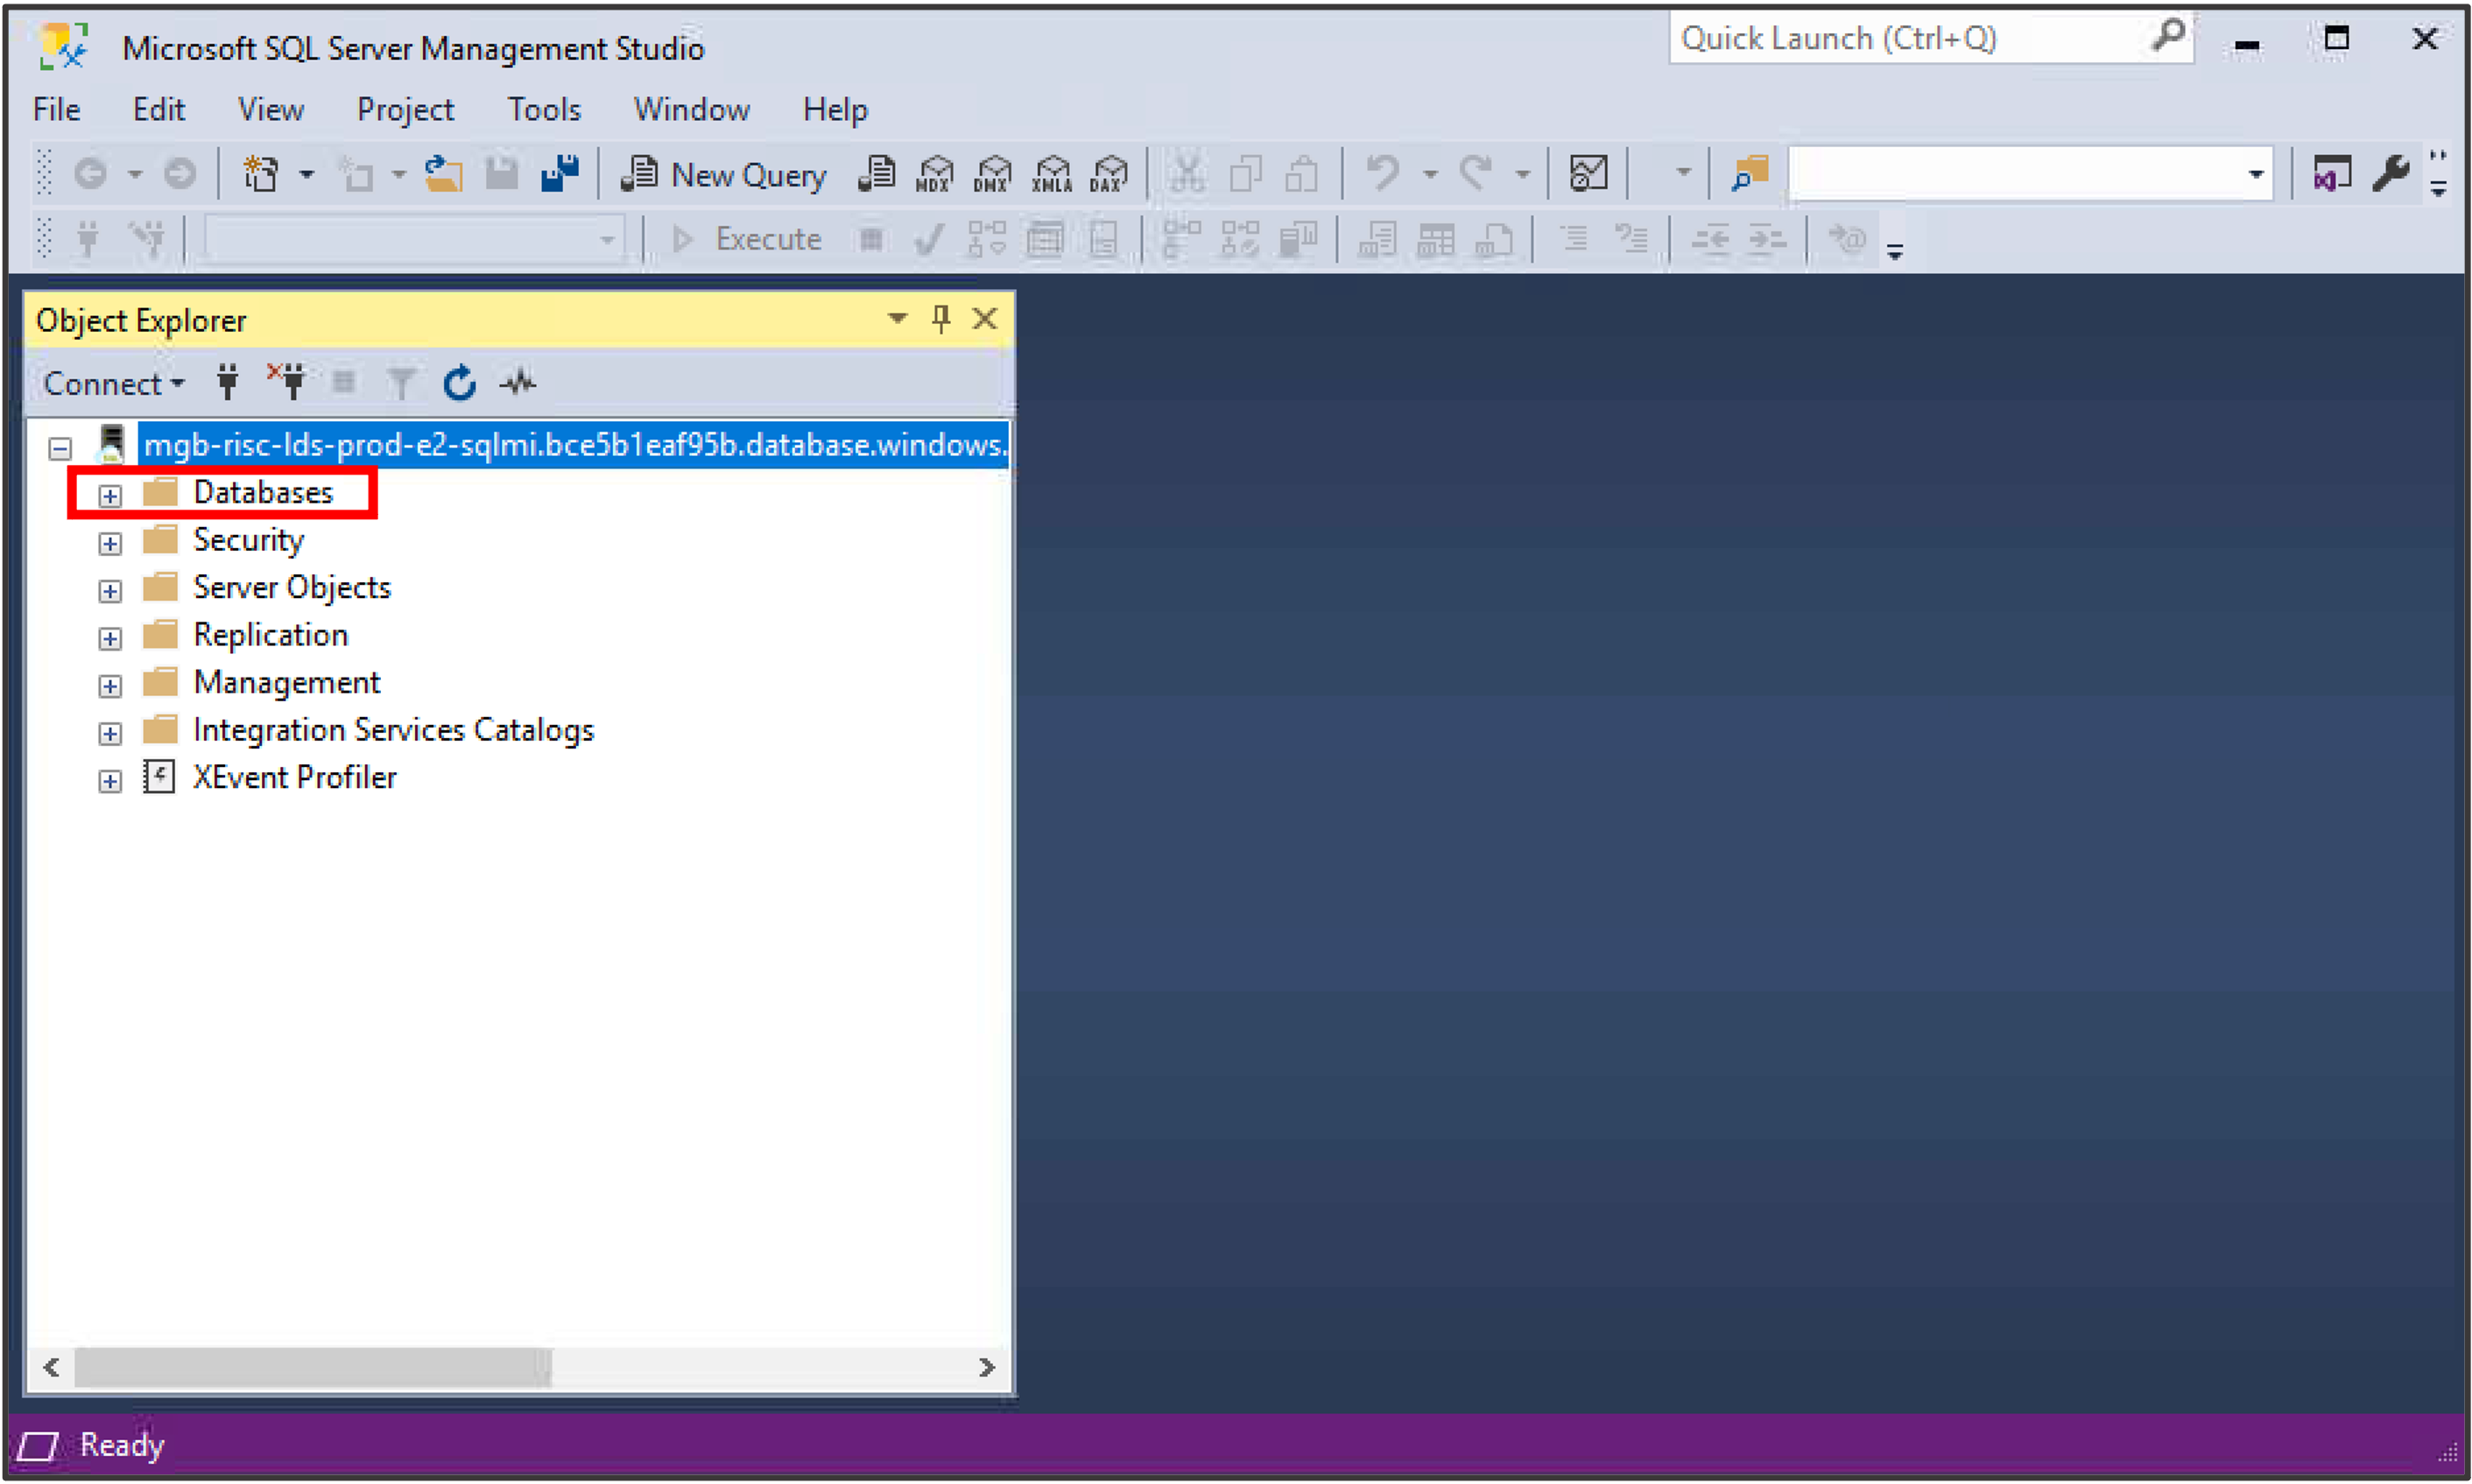Click the Quick Launch search magnifier

(2168, 36)
